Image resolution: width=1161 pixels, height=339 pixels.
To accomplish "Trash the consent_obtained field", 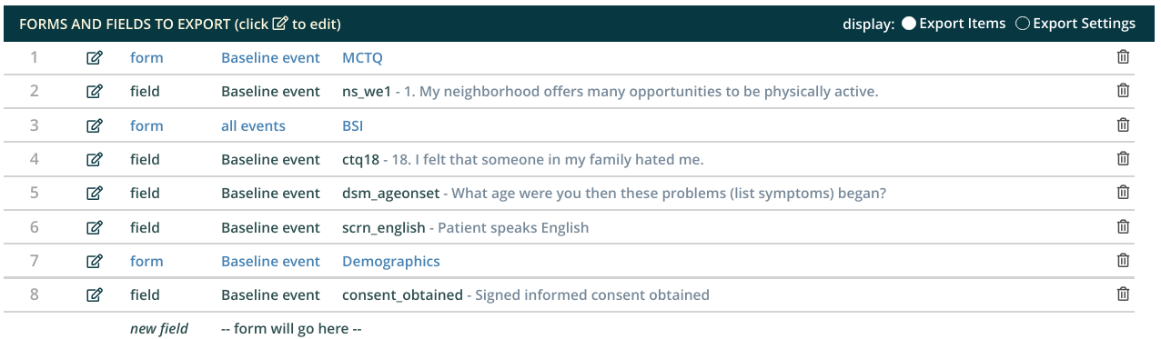I will [1124, 294].
